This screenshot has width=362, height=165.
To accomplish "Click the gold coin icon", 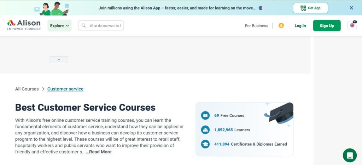I will click(281, 26).
